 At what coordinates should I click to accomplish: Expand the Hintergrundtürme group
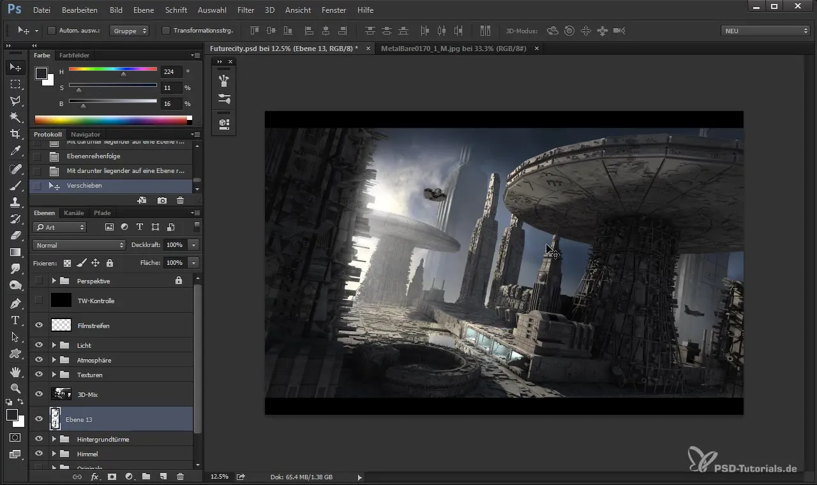tap(54, 439)
